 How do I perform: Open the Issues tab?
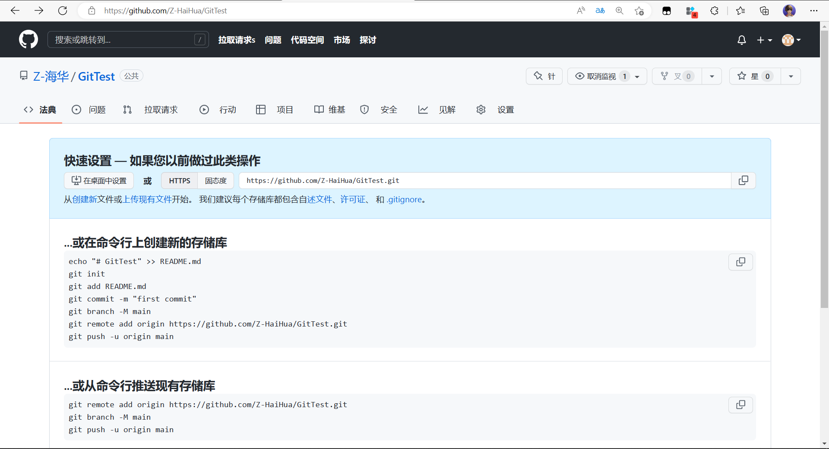tap(89, 110)
